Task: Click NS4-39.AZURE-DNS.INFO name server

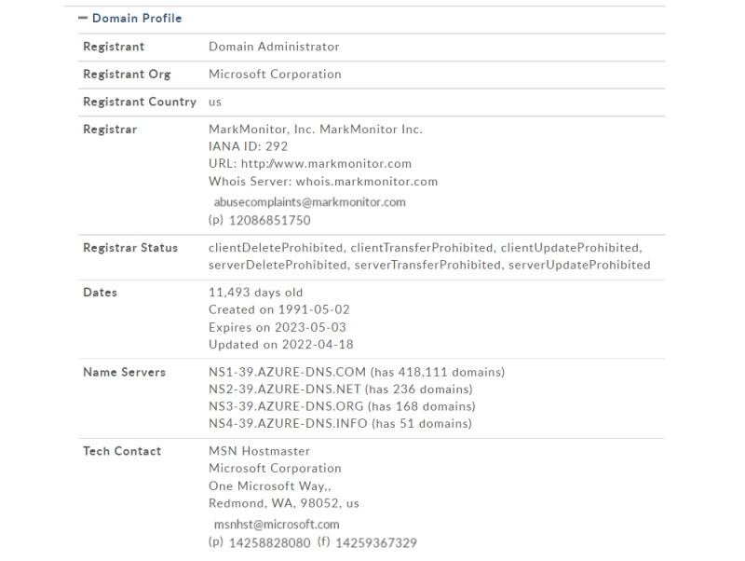Action: (x=288, y=423)
